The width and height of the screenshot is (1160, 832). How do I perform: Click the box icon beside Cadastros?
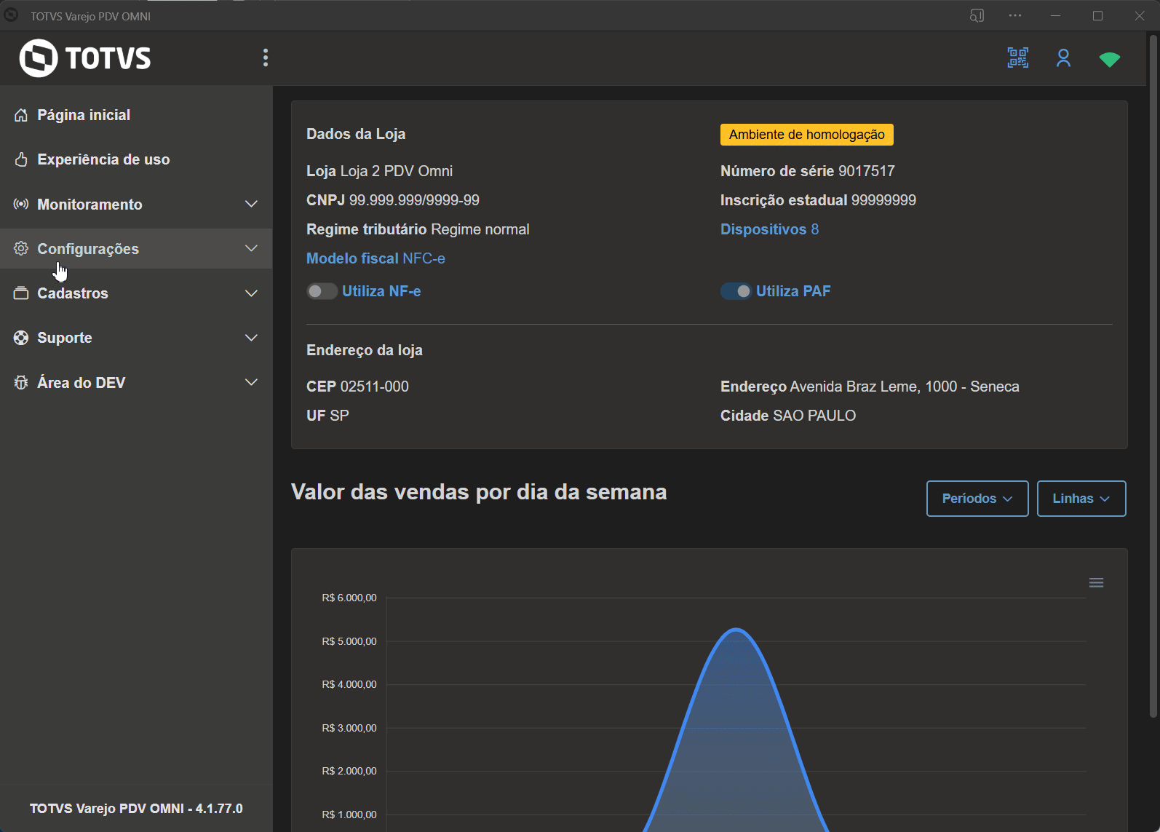click(x=21, y=293)
